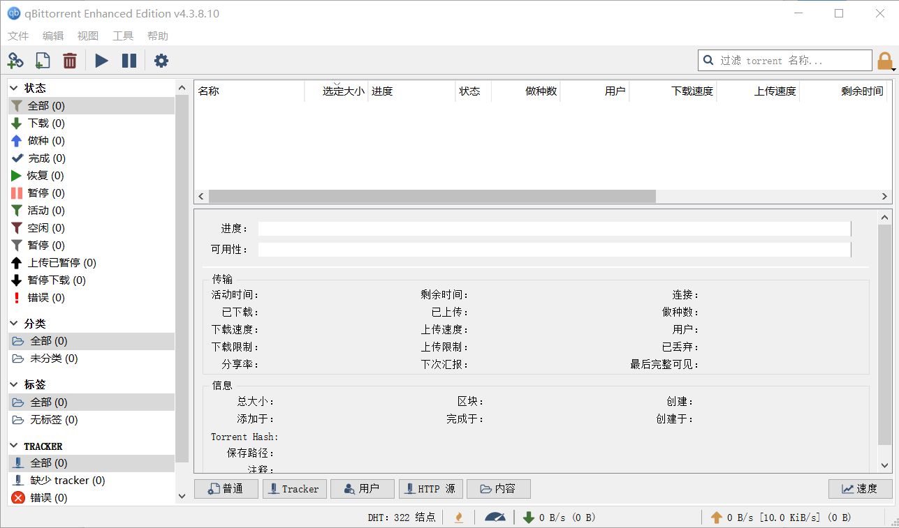Sort by 上传速度 column header
The image size is (899, 528).
point(758,91)
